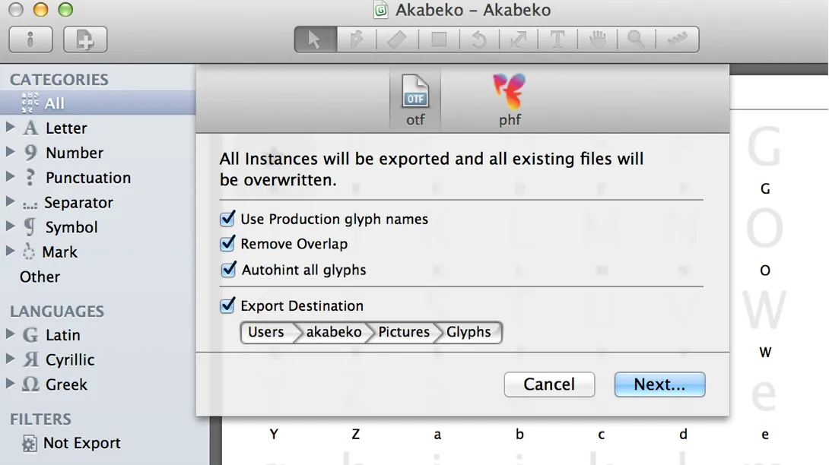The width and height of the screenshot is (829, 465).
Task: Select the Eraser tool
Action: [x=397, y=40]
